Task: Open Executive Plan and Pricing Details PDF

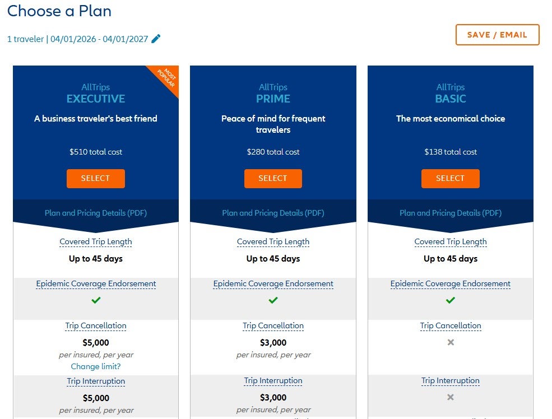Action: point(95,213)
